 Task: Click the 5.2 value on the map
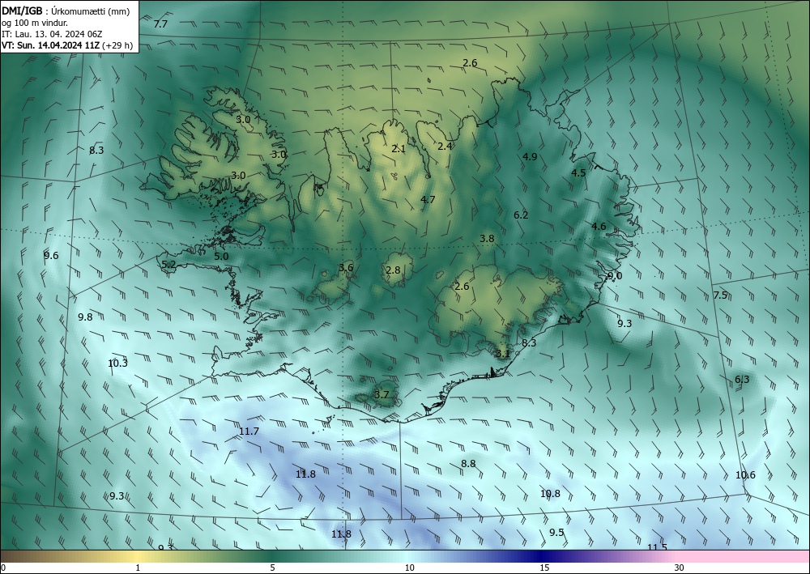click(x=169, y=265)
